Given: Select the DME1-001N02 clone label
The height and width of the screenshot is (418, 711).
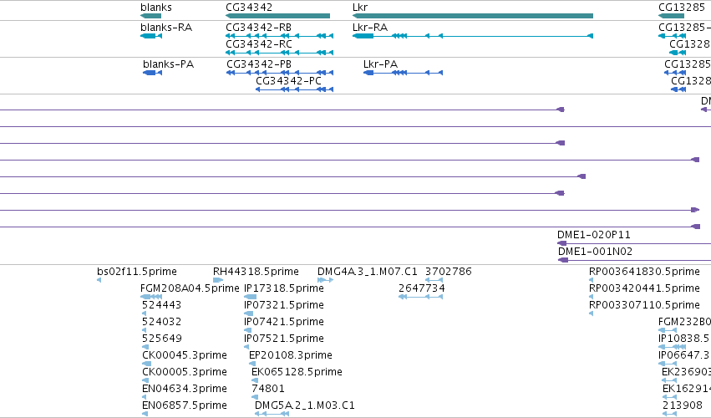Looking at the screenshot, I should pos(595,252).
